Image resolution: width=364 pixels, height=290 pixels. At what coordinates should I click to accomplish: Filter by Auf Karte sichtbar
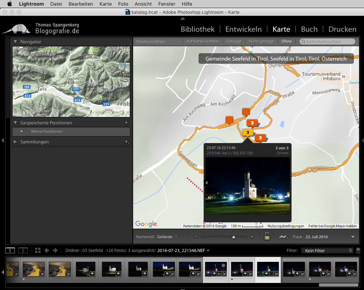coord(203,41)
